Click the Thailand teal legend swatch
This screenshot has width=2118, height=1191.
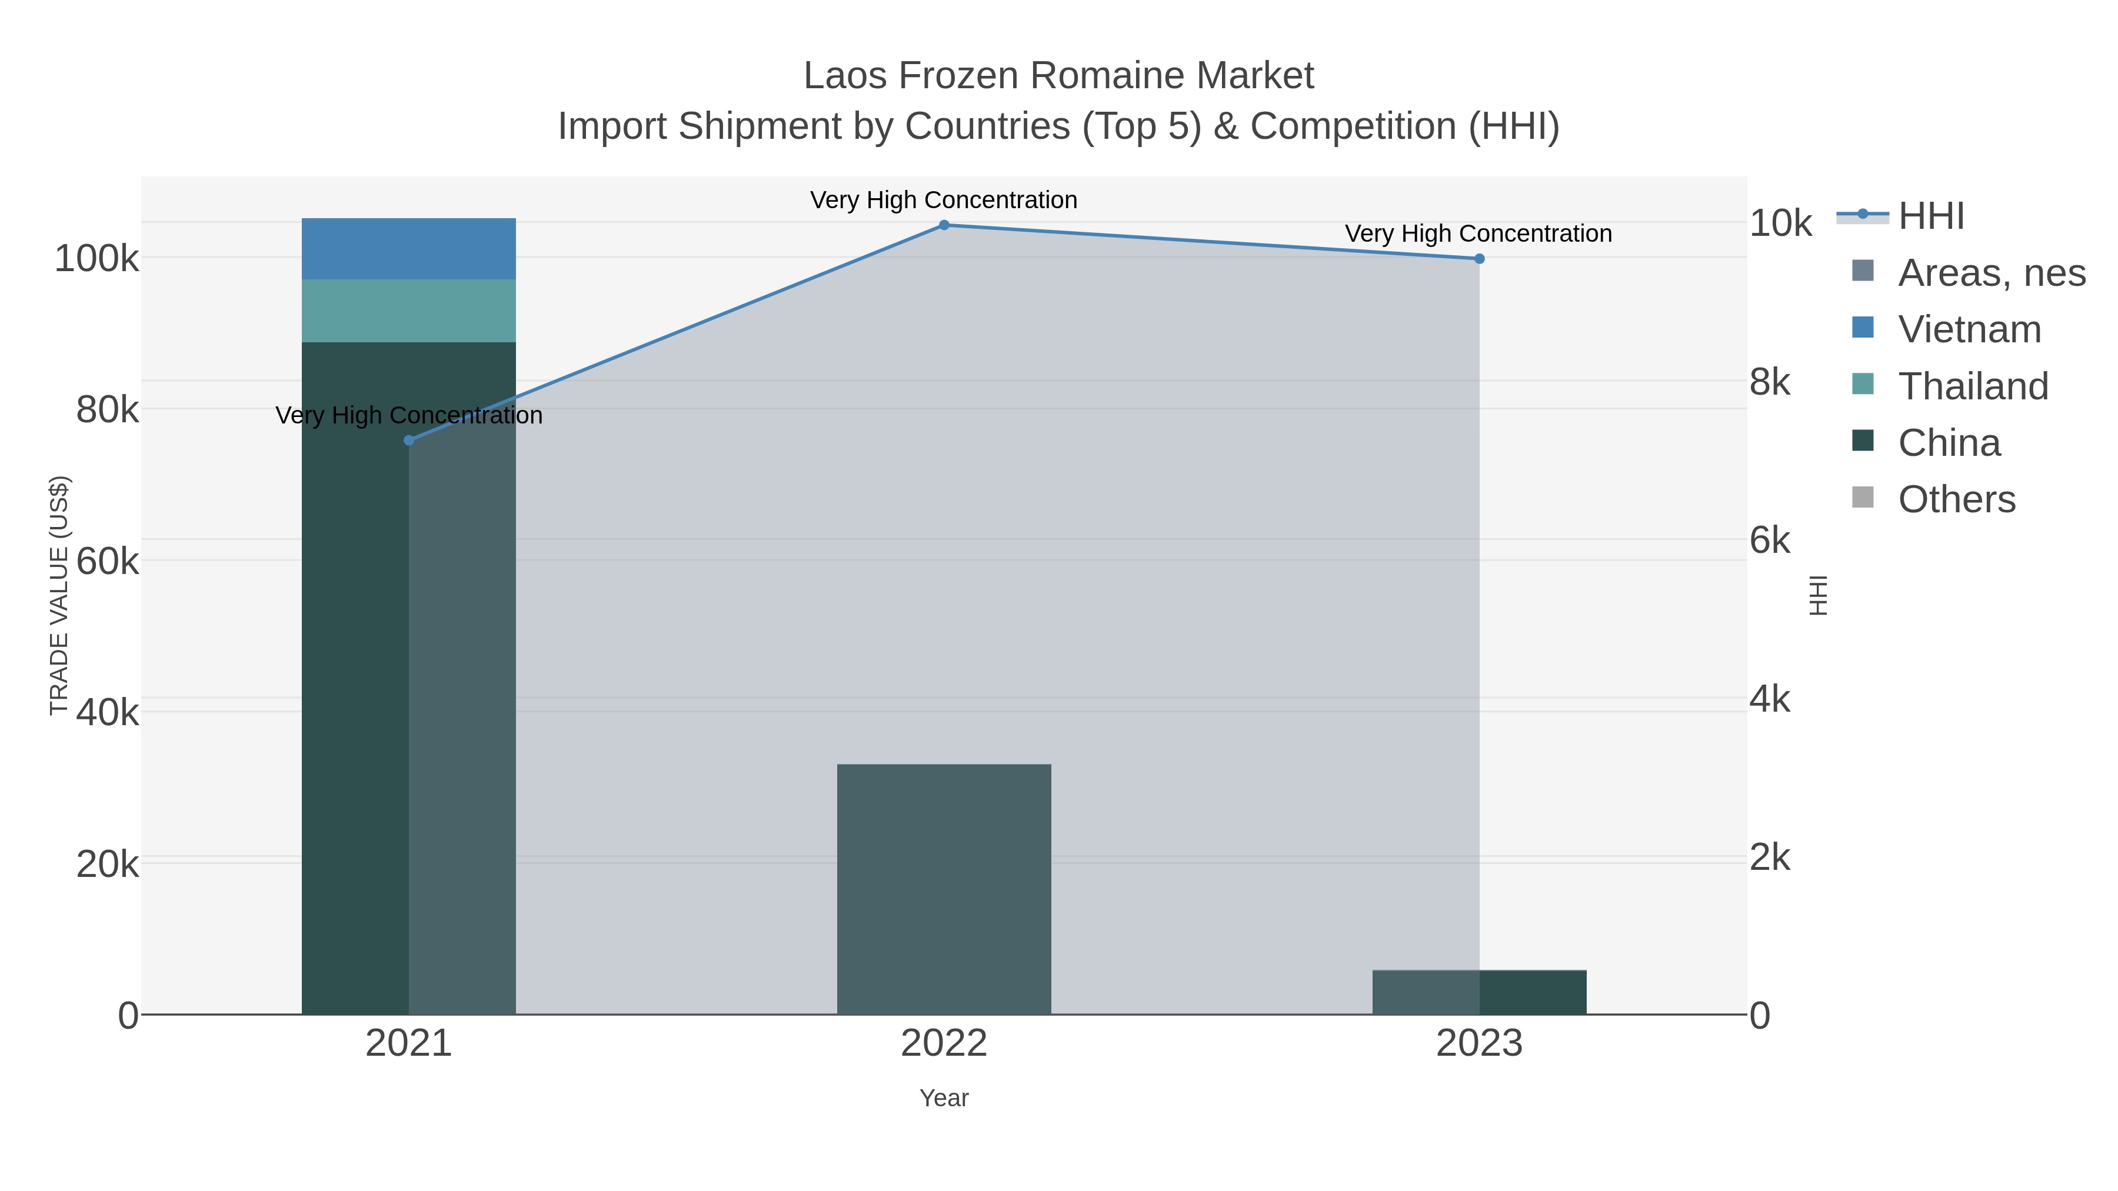(1862, 384)
